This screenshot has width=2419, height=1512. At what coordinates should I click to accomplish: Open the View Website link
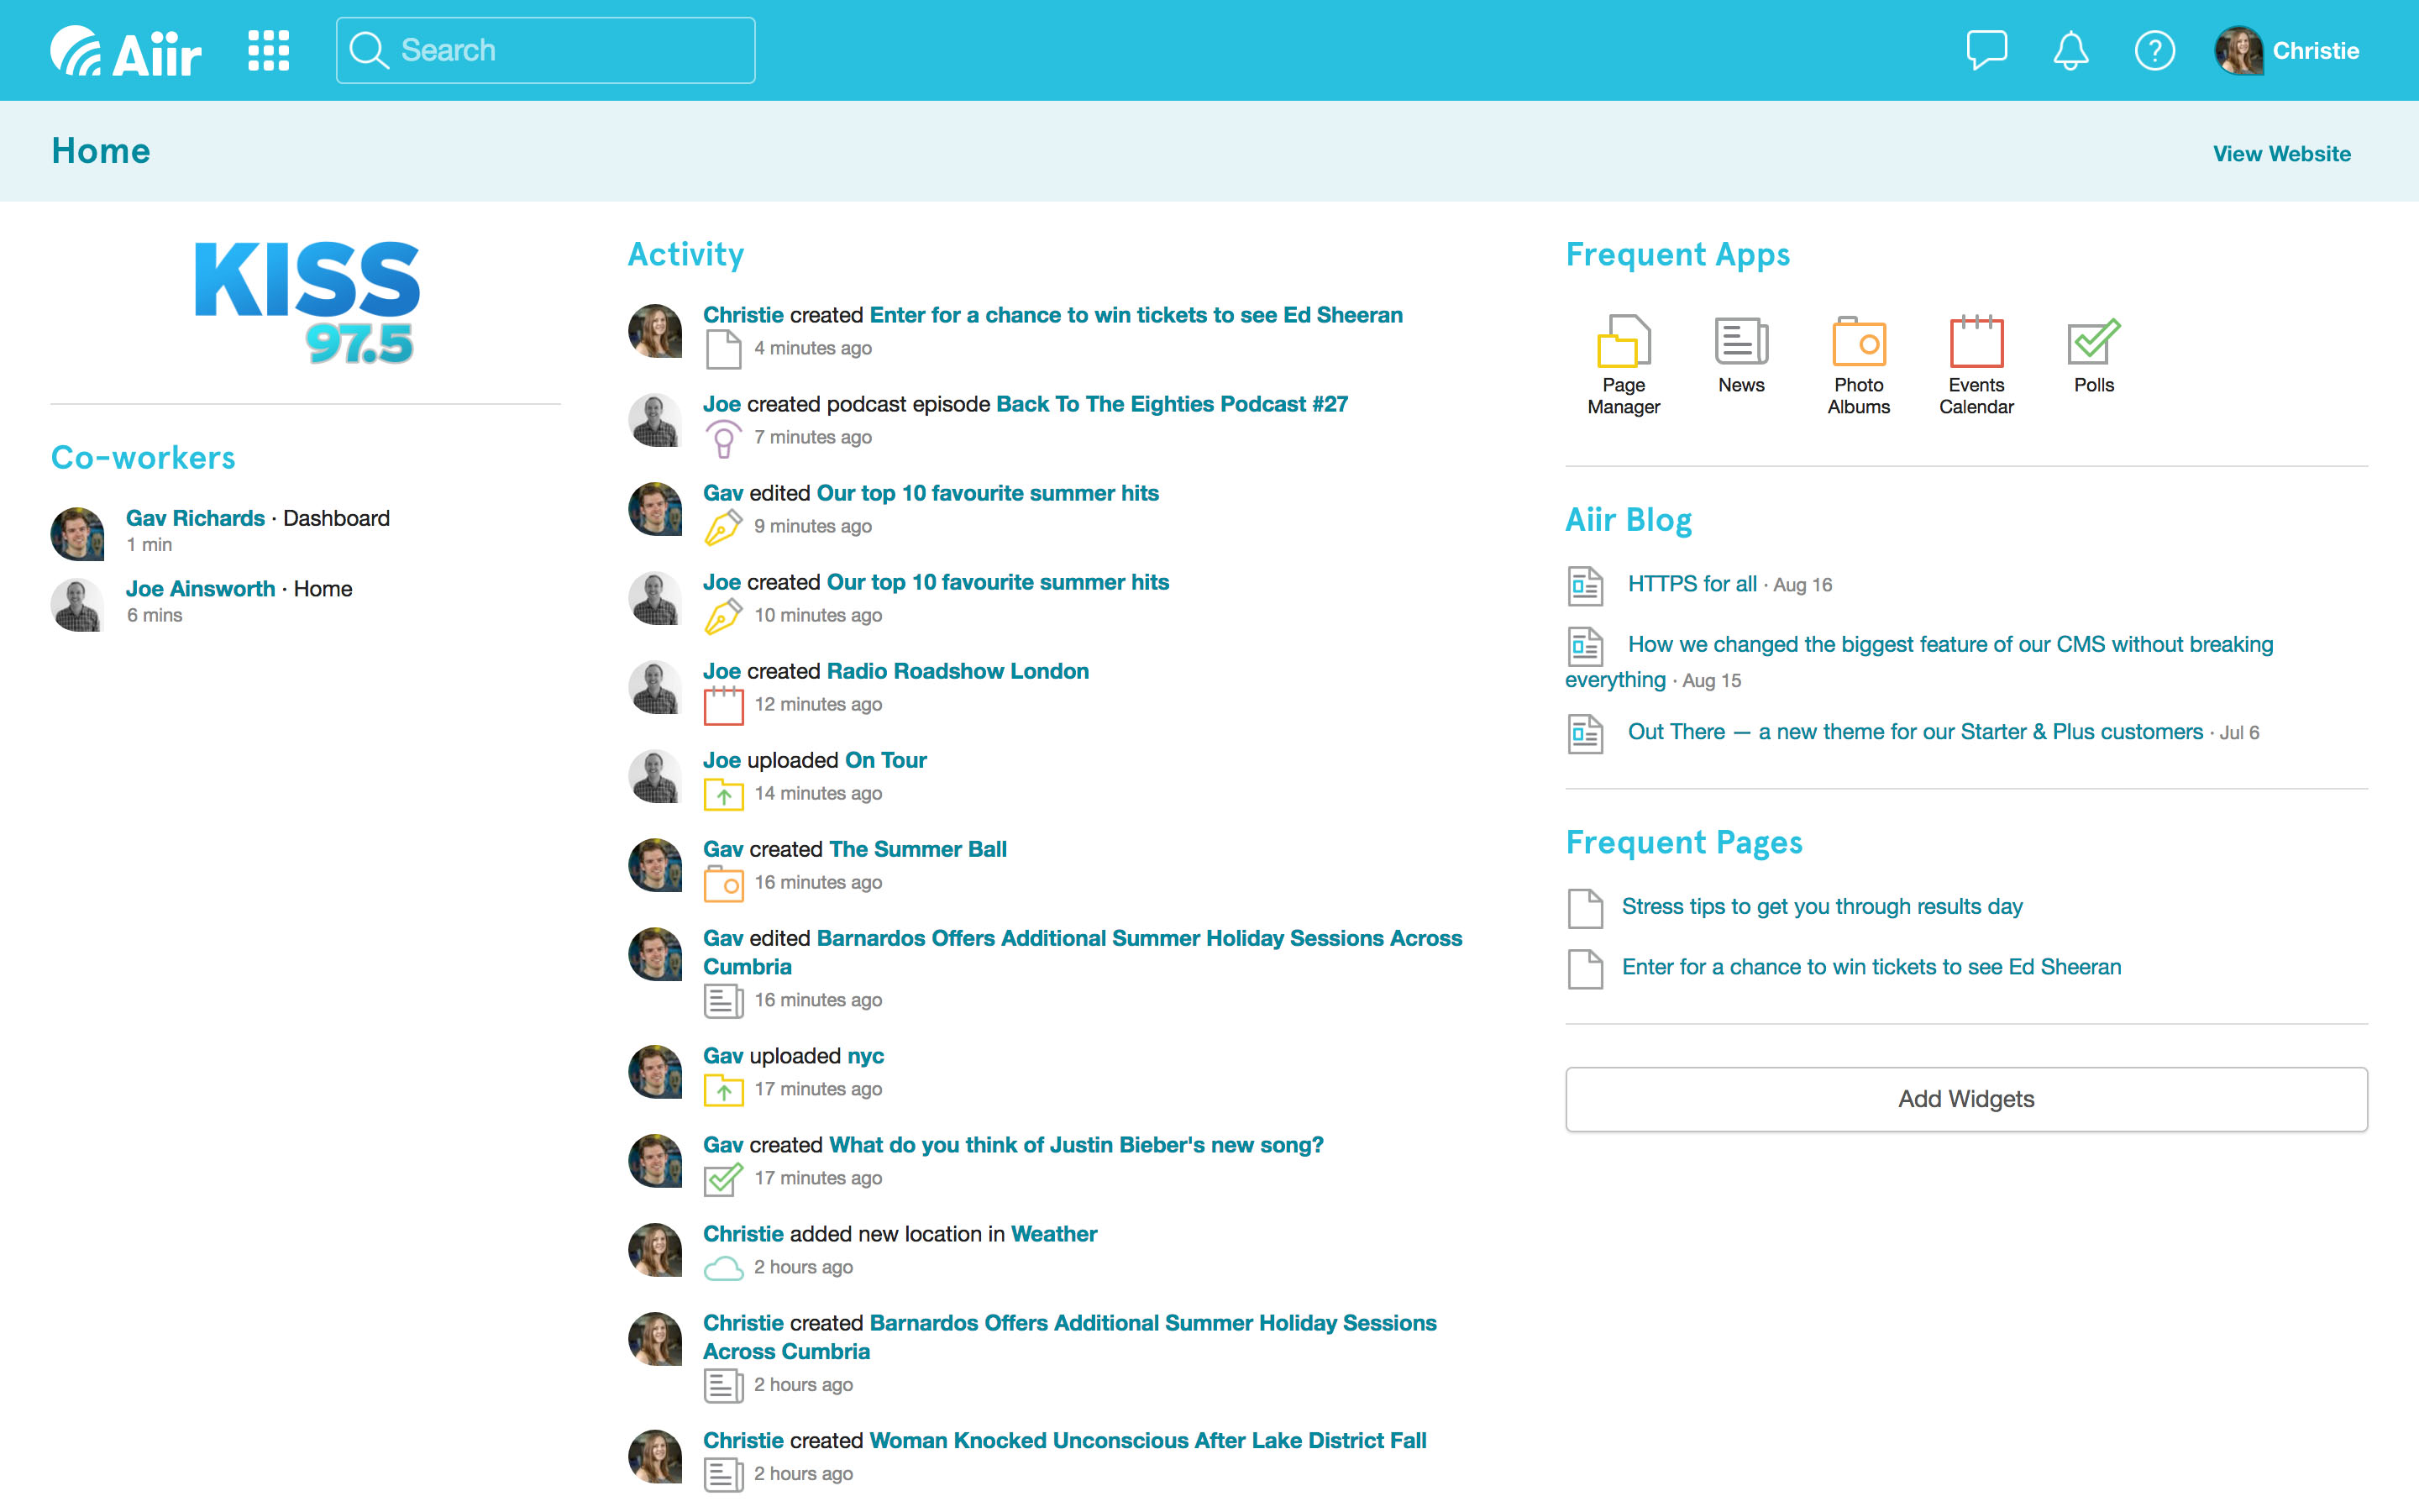[2281, 154]
